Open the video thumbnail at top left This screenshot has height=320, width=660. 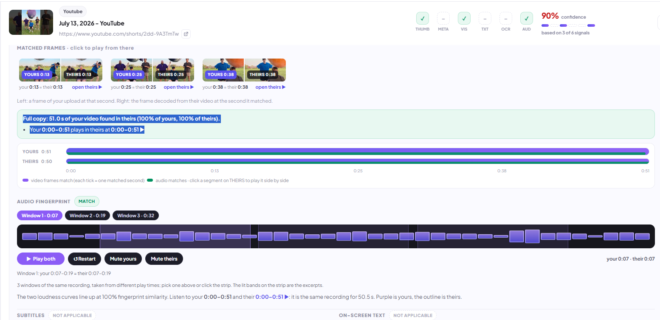[31, 22]
